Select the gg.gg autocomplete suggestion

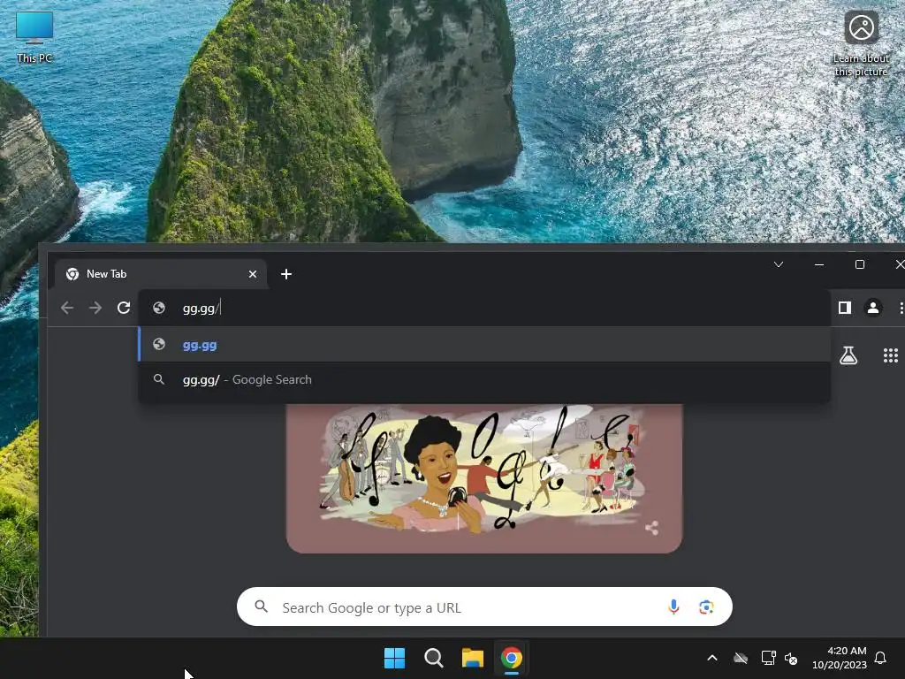pos(484,345)
